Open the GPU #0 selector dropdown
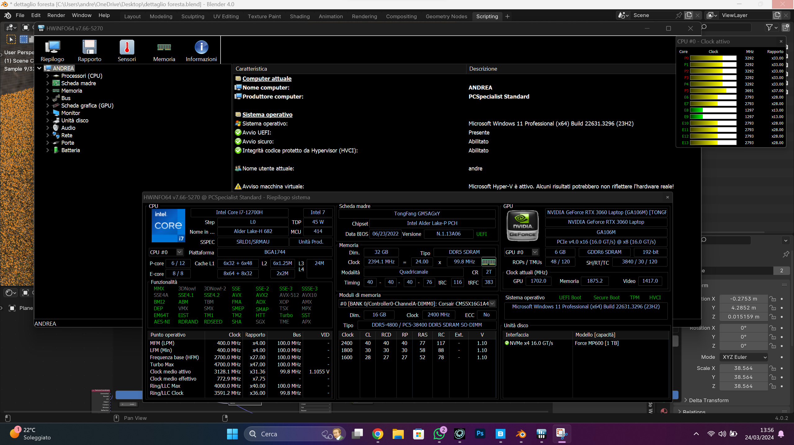794x445 pixels. pos(521,252)
